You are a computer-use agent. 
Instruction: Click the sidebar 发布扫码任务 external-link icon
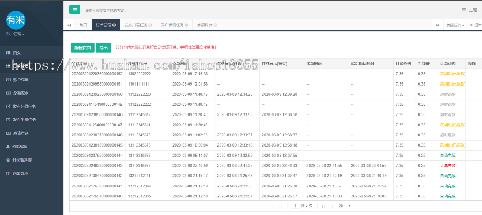[x=8, y=106]
